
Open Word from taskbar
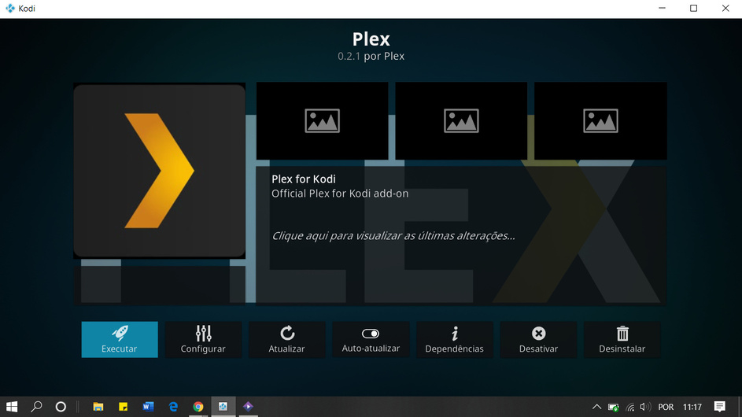(x=148, y=407)
